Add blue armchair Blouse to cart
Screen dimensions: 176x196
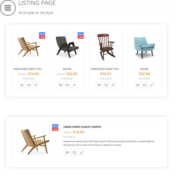(x=138, y=85)
